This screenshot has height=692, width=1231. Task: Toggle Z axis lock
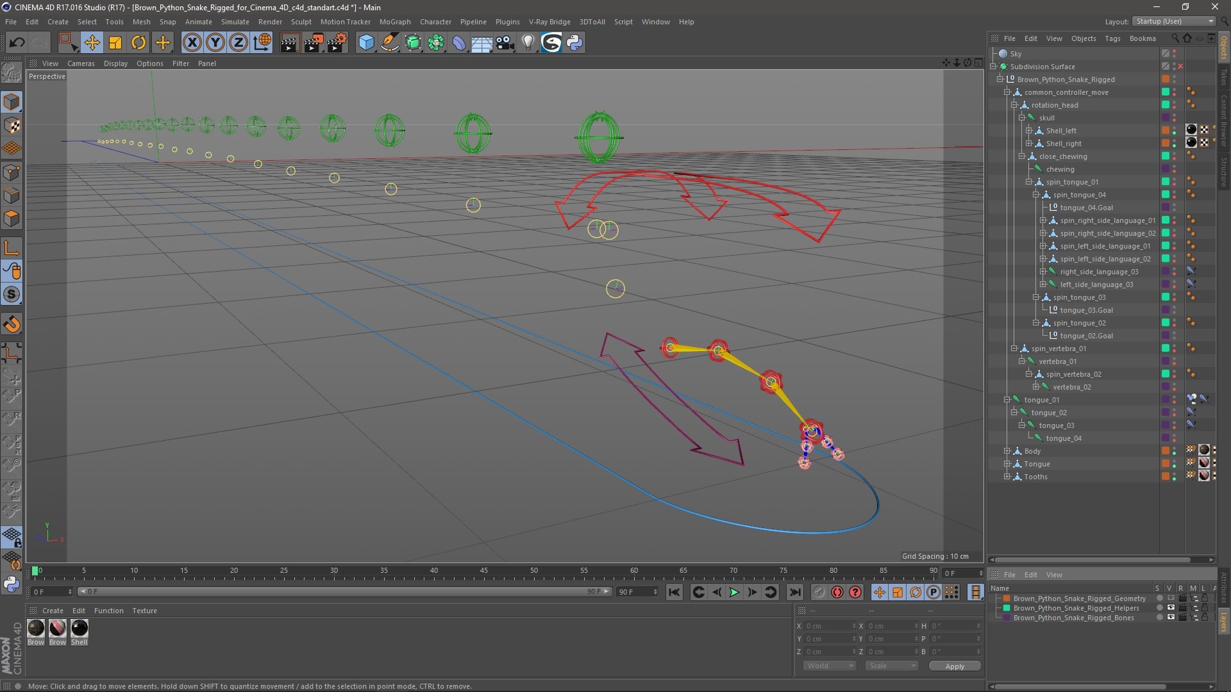pyautogui.click(x=239, y=43)
